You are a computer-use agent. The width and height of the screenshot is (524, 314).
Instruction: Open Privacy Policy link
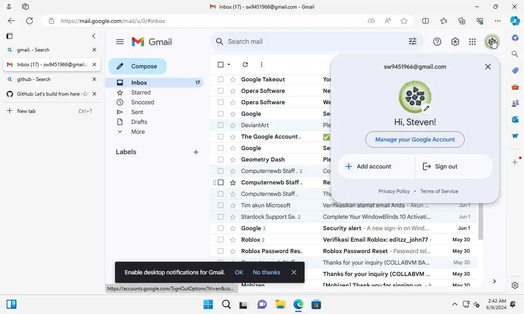pyautogui.click(x=394, y=191)
